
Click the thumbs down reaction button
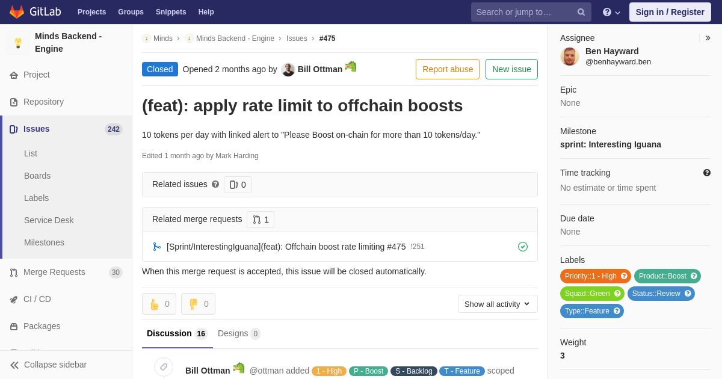(198, 304)
